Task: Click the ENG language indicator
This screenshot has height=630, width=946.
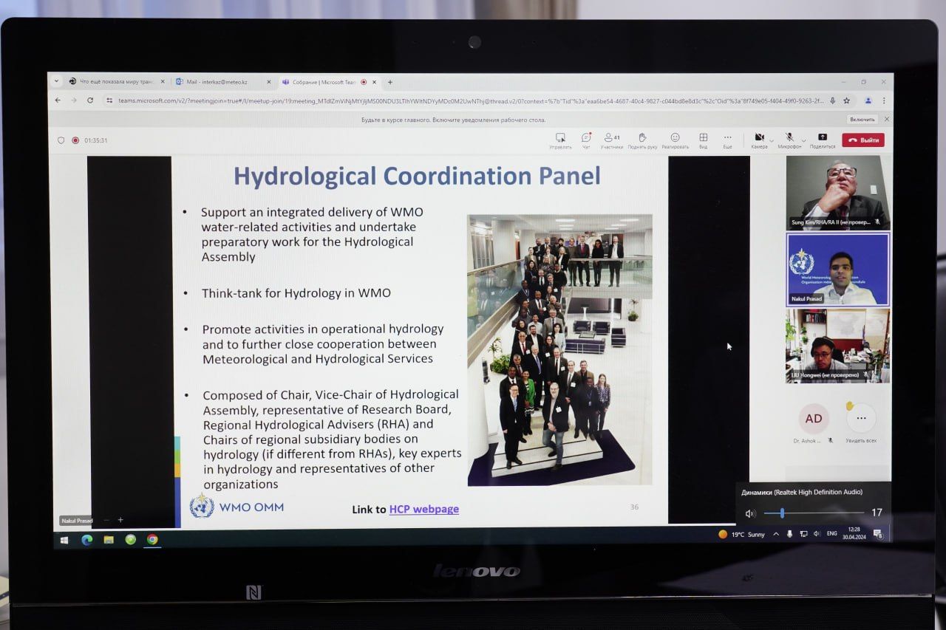Action: tap(831, 533)
